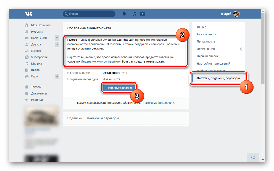The width and height of the screenshot is (274, 171).
Task: Click the friends counter badge 9
Action: tap(57, 44)
